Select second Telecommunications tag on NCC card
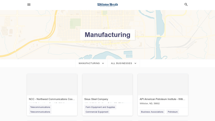Screen dimensions: 215x121 tap(40, 112)
